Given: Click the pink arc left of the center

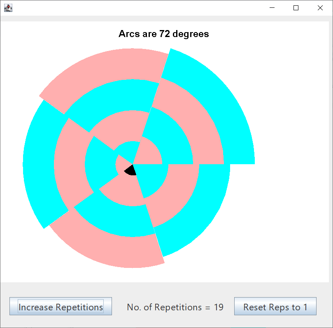Looking at the screenshot, I should 69,165.
